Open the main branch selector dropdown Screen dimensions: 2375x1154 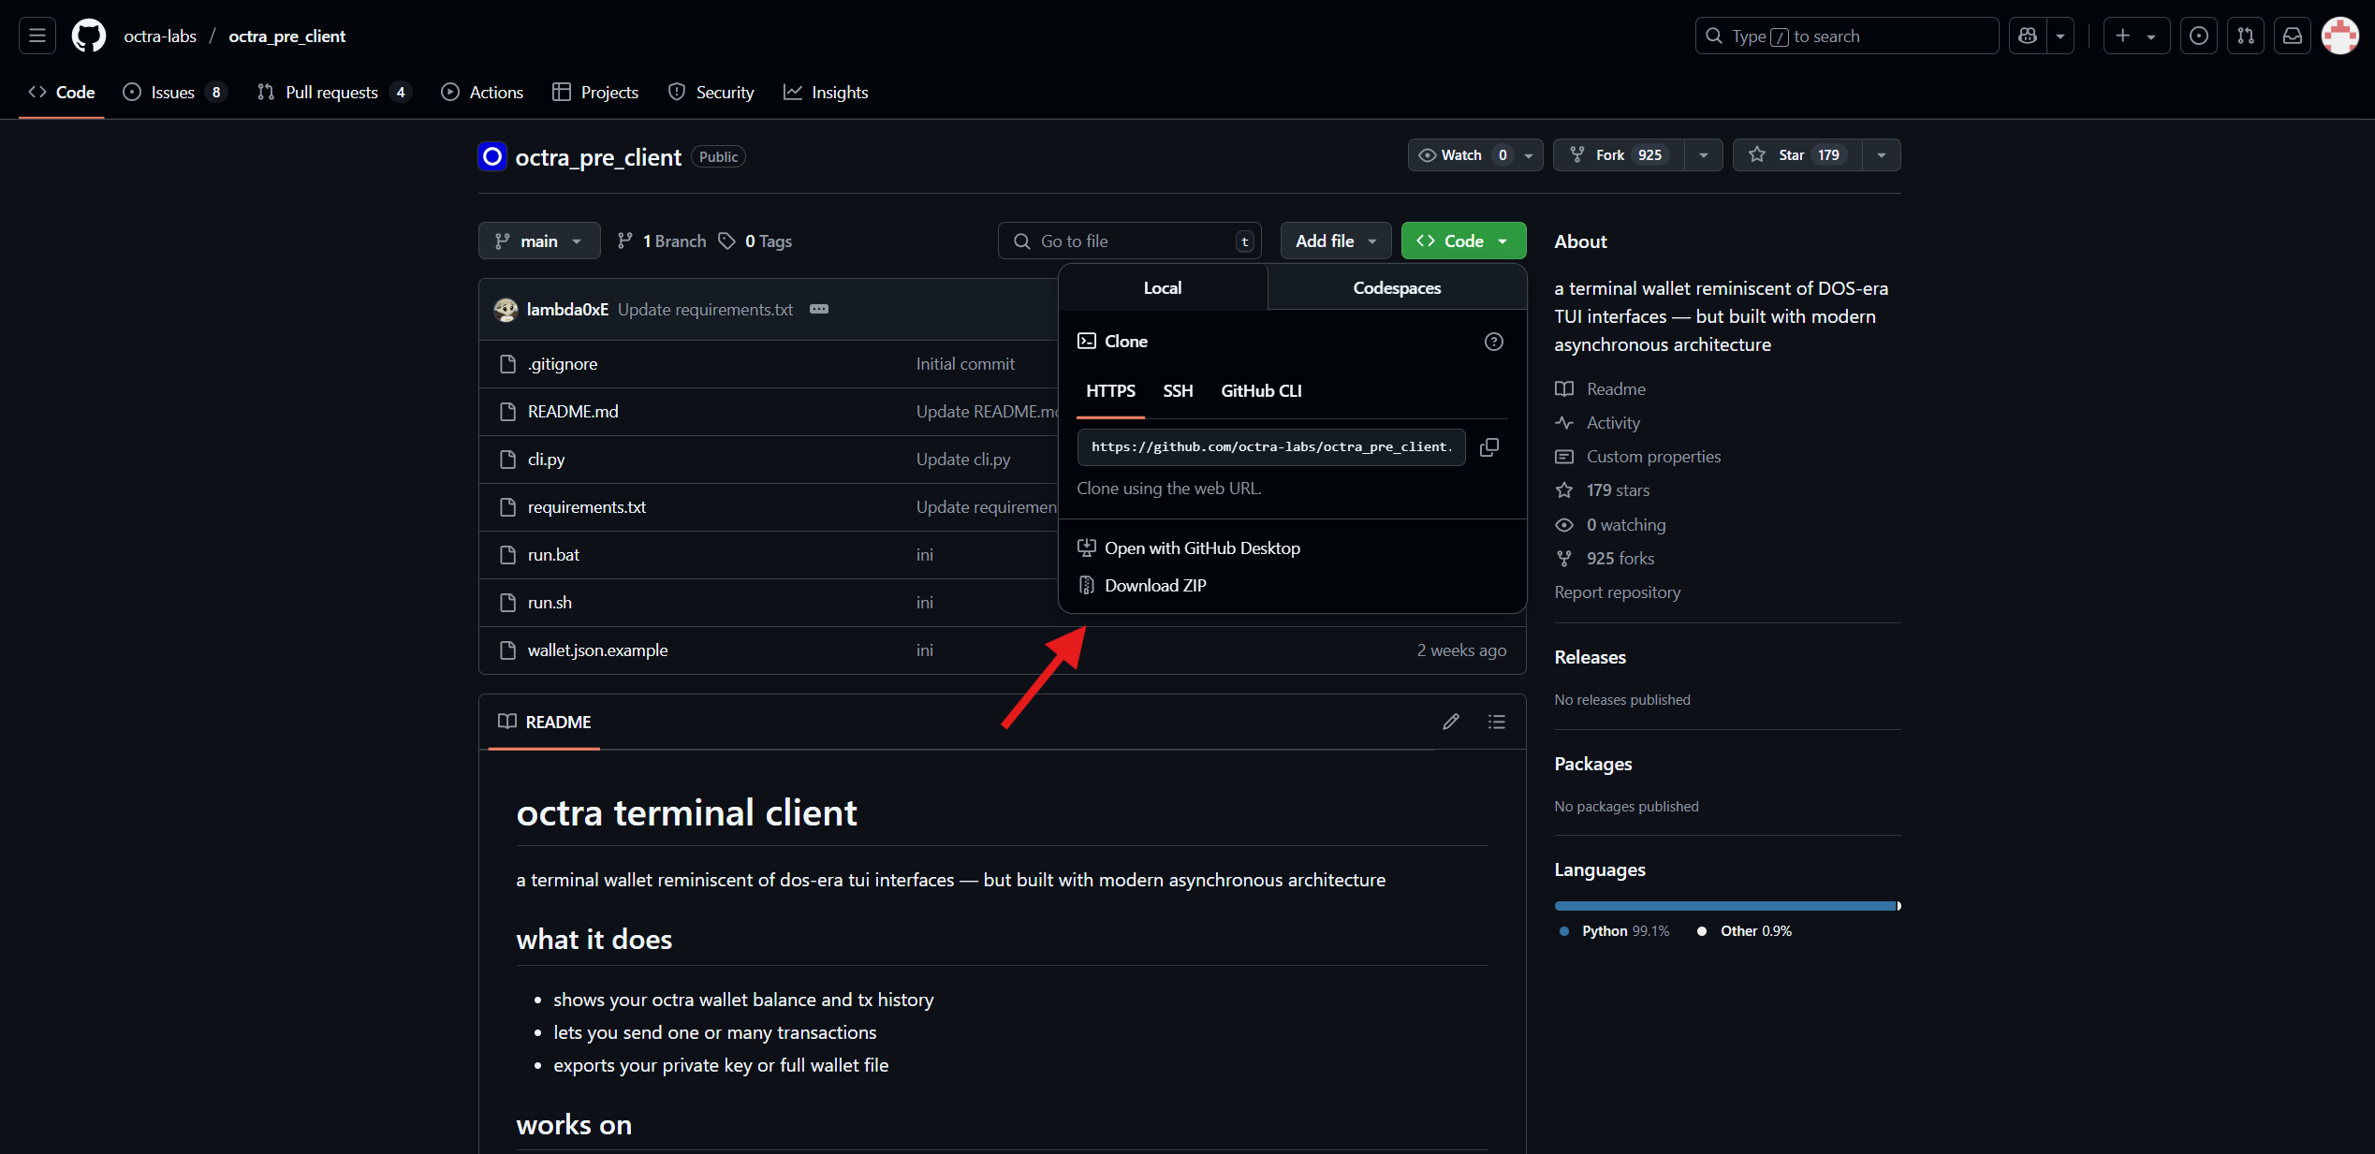tap(539, 241)
